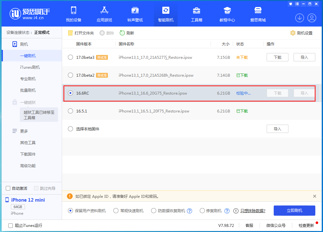Choose 修复刷机 mode
323x232 pixels.
202,211
